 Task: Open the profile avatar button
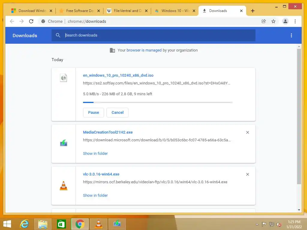click(285, 21)
